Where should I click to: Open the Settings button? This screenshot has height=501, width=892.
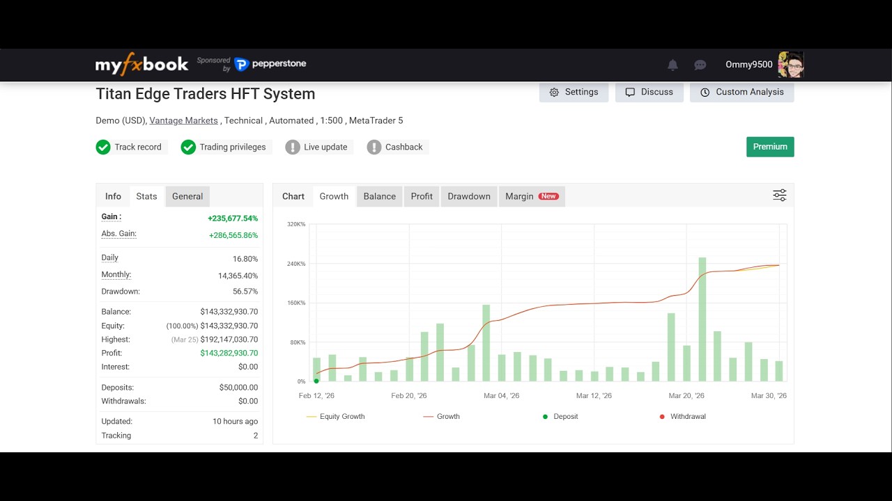574,92
